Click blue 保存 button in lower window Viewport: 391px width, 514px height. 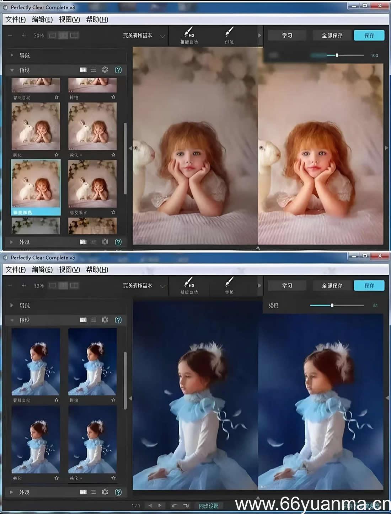coord(369,285)
